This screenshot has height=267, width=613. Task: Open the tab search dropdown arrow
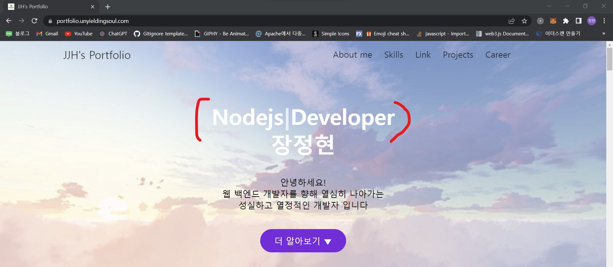549,6
